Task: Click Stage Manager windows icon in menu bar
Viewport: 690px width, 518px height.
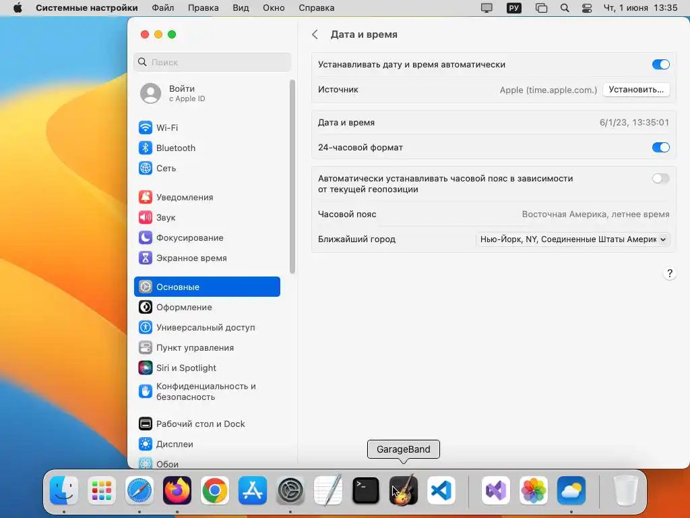Action: pyautogui.click(x=541, y=8)
